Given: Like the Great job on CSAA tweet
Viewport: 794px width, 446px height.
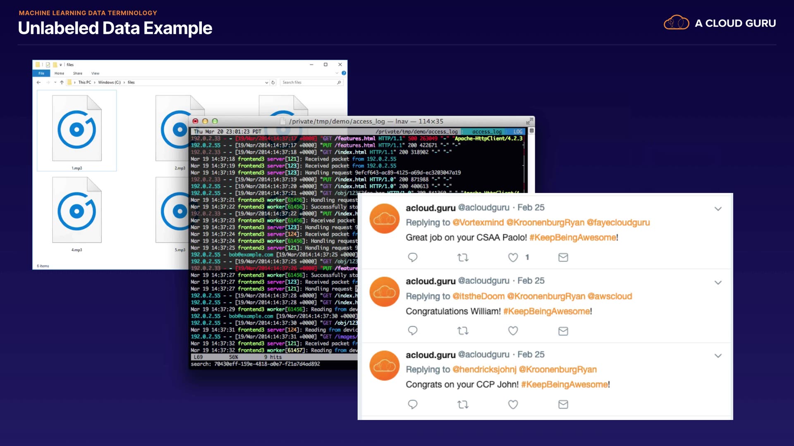Looking at the screenshot, I should click(x=513, y=257).
